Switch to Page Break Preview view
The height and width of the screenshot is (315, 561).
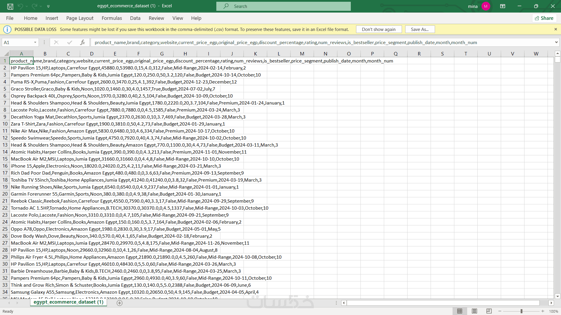(489, 311)
